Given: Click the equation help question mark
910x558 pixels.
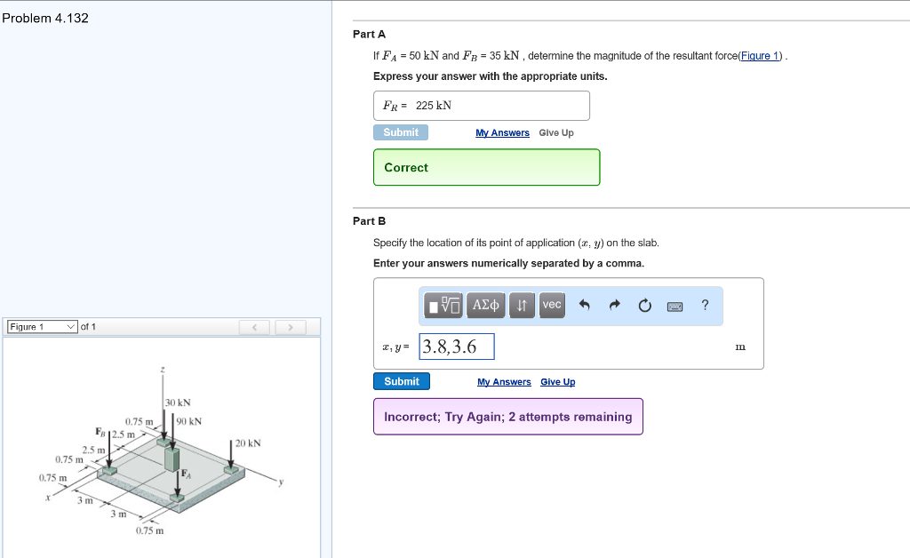Looking at the screenshot, I should [x=705, y=306].
